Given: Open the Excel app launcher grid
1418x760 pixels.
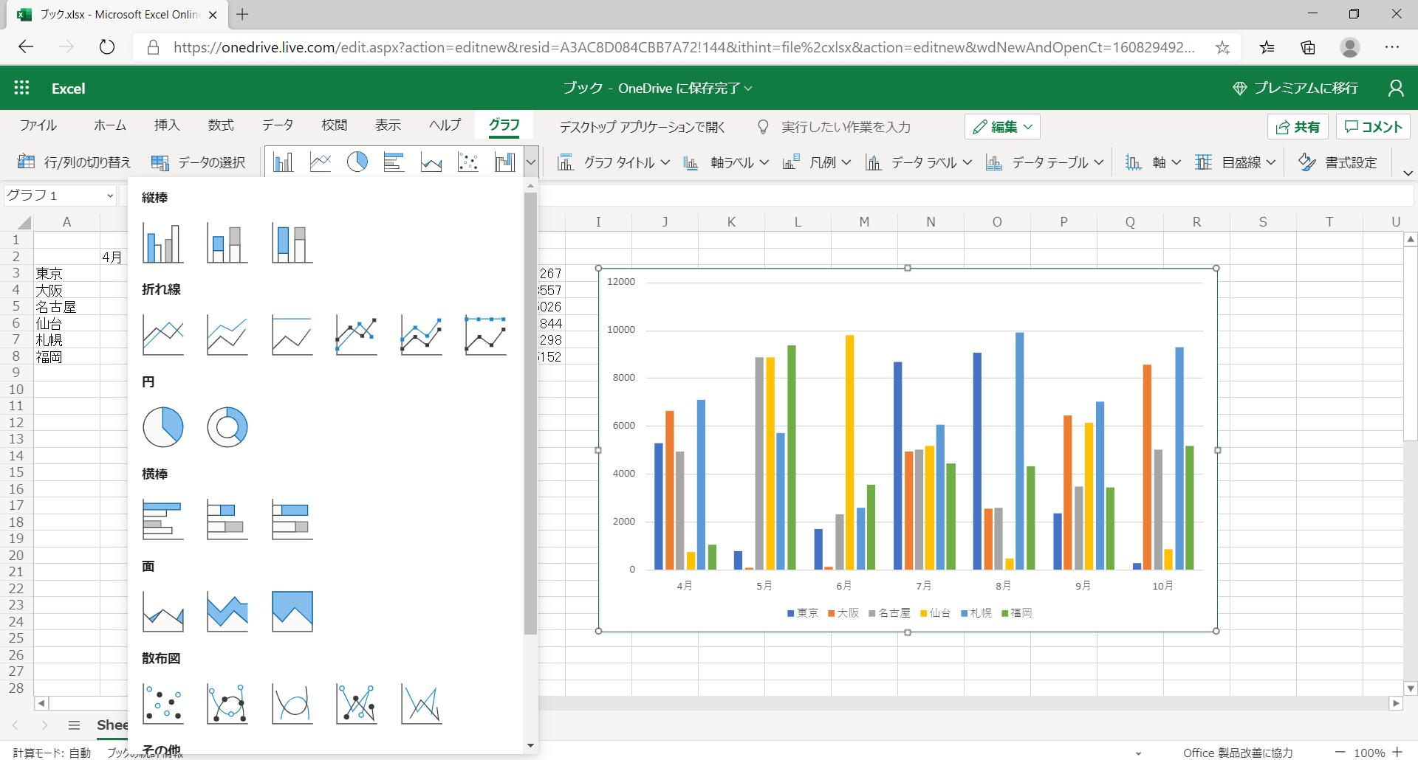Looking at the screenshot, I should point(21,88).
